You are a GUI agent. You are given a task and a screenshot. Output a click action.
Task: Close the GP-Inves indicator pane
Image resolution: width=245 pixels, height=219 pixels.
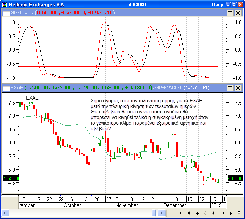[238, 13]
